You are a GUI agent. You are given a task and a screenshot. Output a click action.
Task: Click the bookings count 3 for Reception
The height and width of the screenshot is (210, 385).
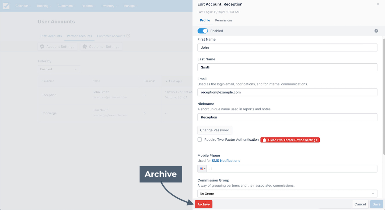tap(145, 95)
